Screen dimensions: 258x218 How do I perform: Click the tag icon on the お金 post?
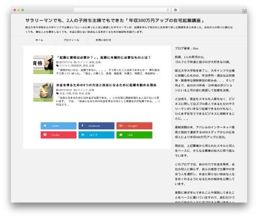[57, 93]
